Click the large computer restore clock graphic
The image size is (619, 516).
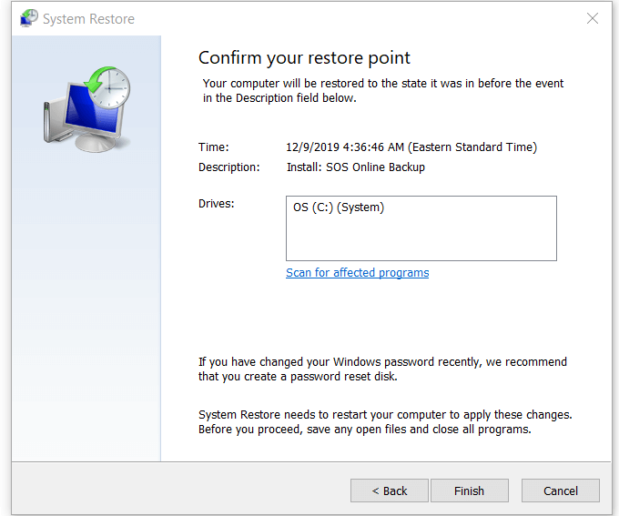(86, 109)
